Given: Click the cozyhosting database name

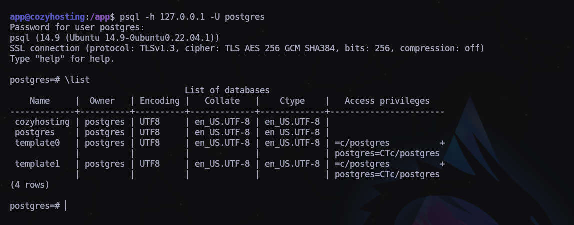Looking at the screenshot, I should pos(42,122).
